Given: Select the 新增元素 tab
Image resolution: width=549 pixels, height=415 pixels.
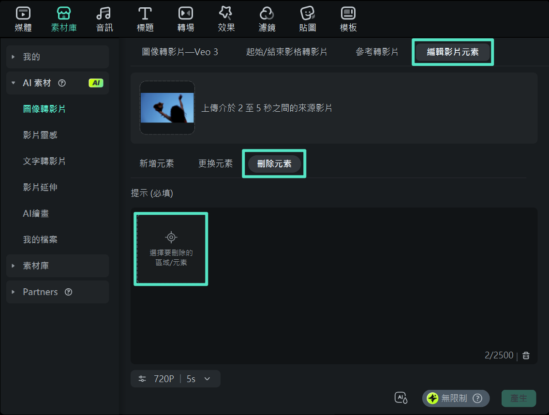Looking at the screenshot, I should (157, 164).
